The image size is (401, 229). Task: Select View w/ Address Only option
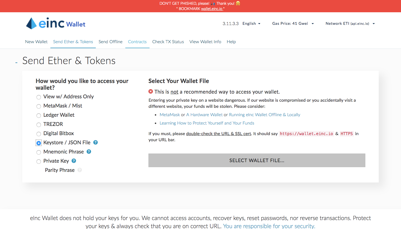[x=39, y=97]
